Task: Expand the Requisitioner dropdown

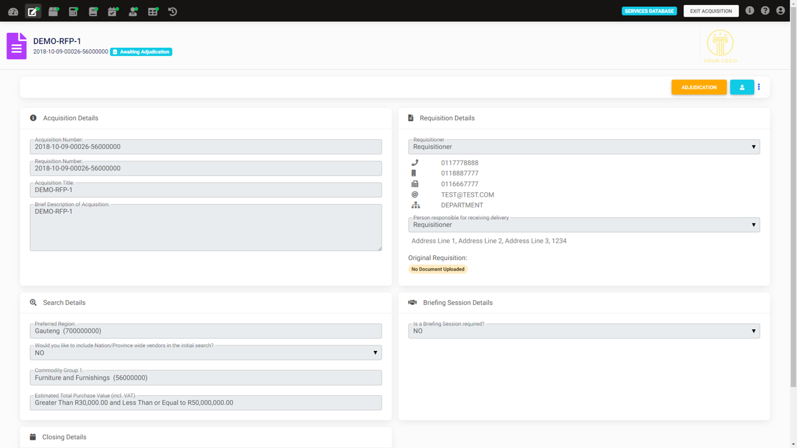Action: (x=583, y=147)
